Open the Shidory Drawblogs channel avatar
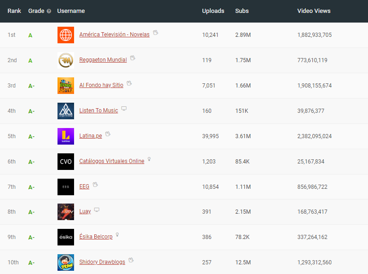368x274 pixels. click(x=66, y=262)
